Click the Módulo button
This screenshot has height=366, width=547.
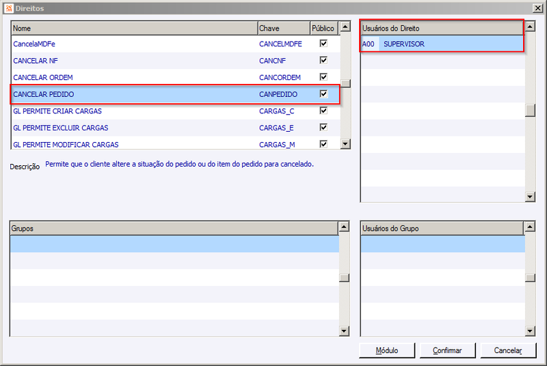point(387,350)
